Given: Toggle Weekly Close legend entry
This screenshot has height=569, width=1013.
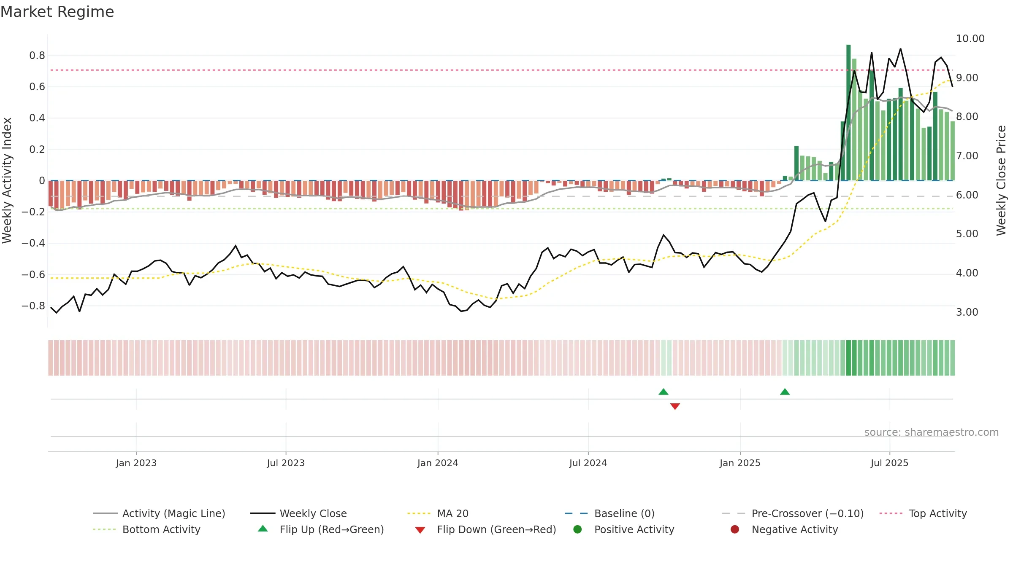Looking at the screenshot, I should (x=298, y=513).
